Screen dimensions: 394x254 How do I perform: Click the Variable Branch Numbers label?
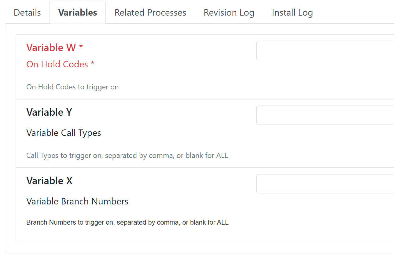(77, 201)
